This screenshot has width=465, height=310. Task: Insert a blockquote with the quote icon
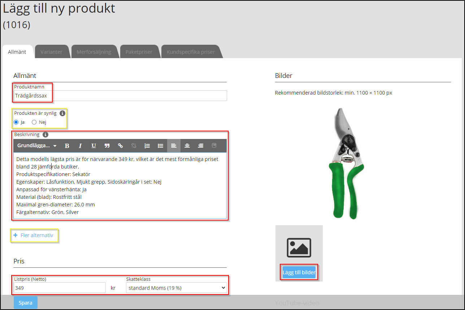pos(107,146)
